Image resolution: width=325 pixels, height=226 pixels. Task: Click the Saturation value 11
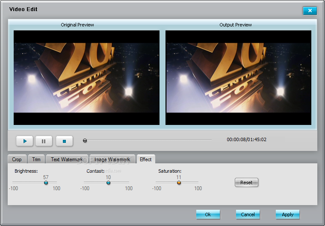[179, 177]
